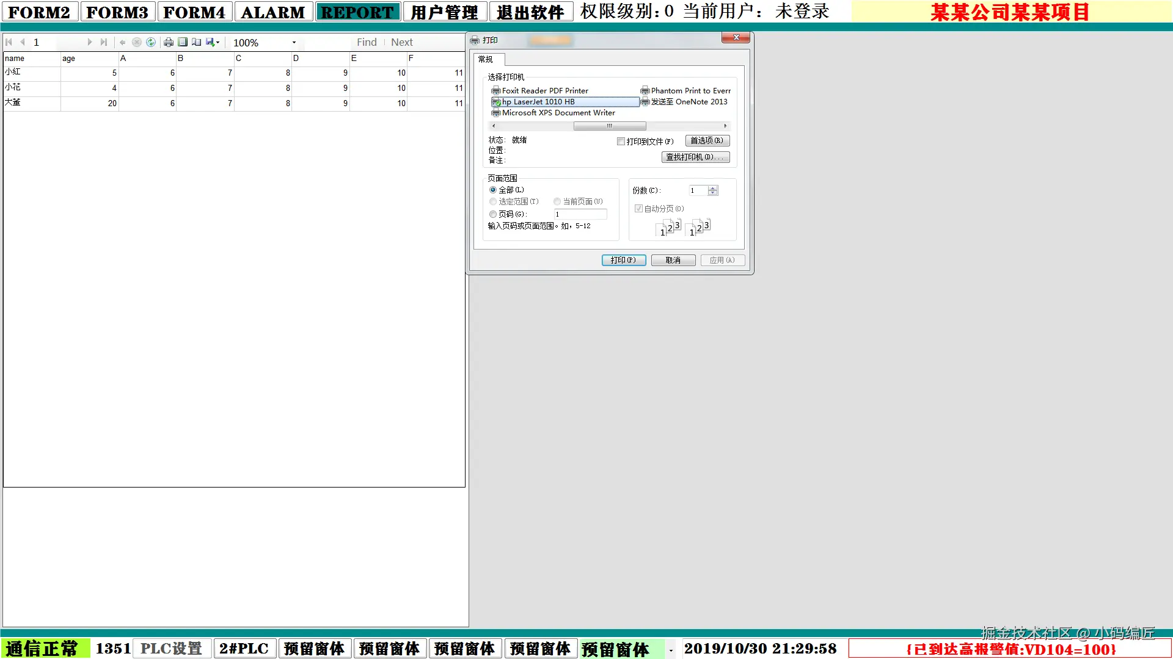Enable the 打印到文件 checkbox
Image resolution: width=1173 pixels, height=659 pixels.
tap(621, 142)
